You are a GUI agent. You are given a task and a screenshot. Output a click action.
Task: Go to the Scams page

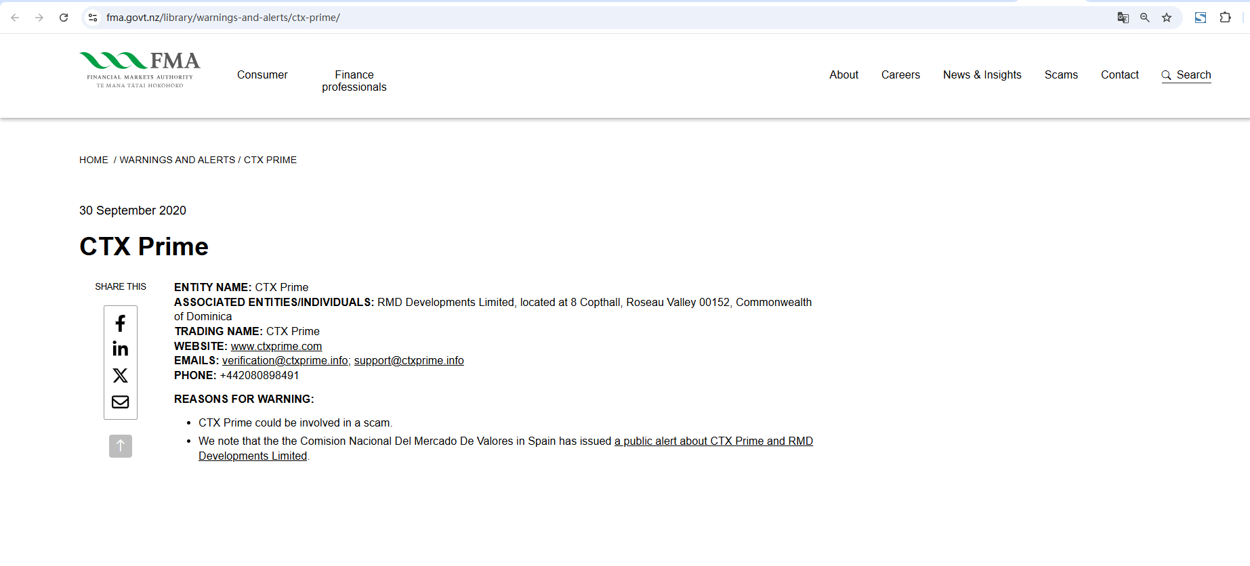click(1061, 75)
